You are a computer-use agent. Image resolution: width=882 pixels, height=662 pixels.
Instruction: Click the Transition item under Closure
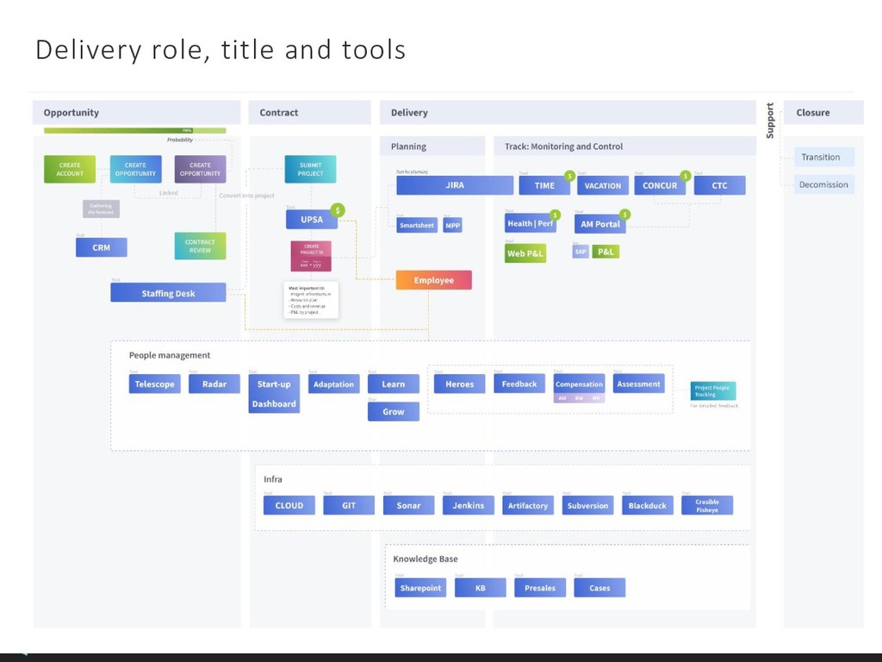pos(820,157)
